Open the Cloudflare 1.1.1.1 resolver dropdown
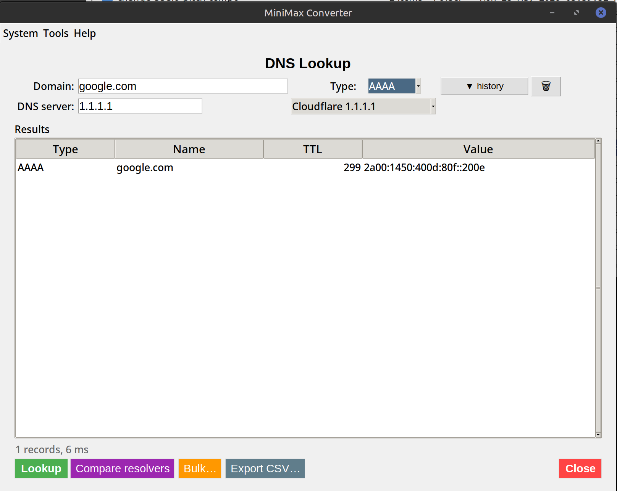 point(363,106)
